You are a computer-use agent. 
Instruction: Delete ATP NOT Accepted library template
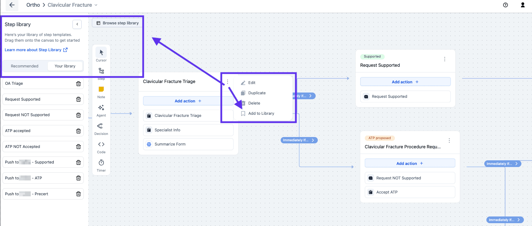click(78, 147)
